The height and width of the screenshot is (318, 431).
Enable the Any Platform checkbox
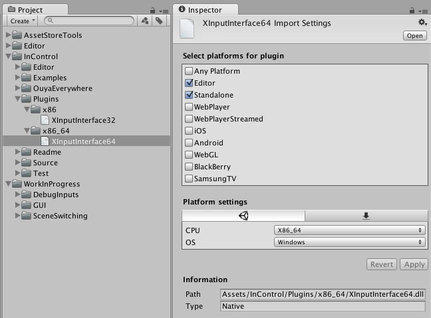coord(189,71)
